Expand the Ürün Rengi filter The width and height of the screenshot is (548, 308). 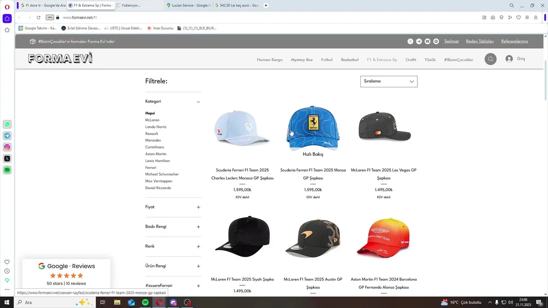click(198, 266)
